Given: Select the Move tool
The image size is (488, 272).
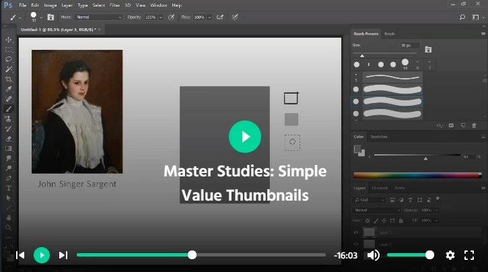Looking at the screenshot, I should (x=9, y=40).
